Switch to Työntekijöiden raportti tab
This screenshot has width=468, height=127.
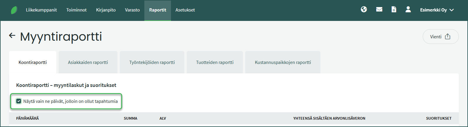152,62
